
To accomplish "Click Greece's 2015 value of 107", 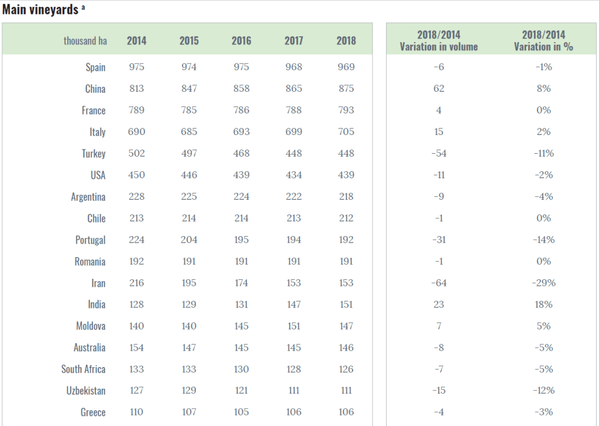I will click(189, 412).
